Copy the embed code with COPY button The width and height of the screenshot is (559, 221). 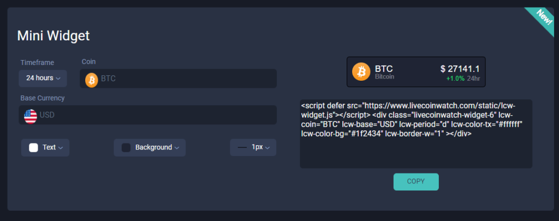[x=416, y=182]
